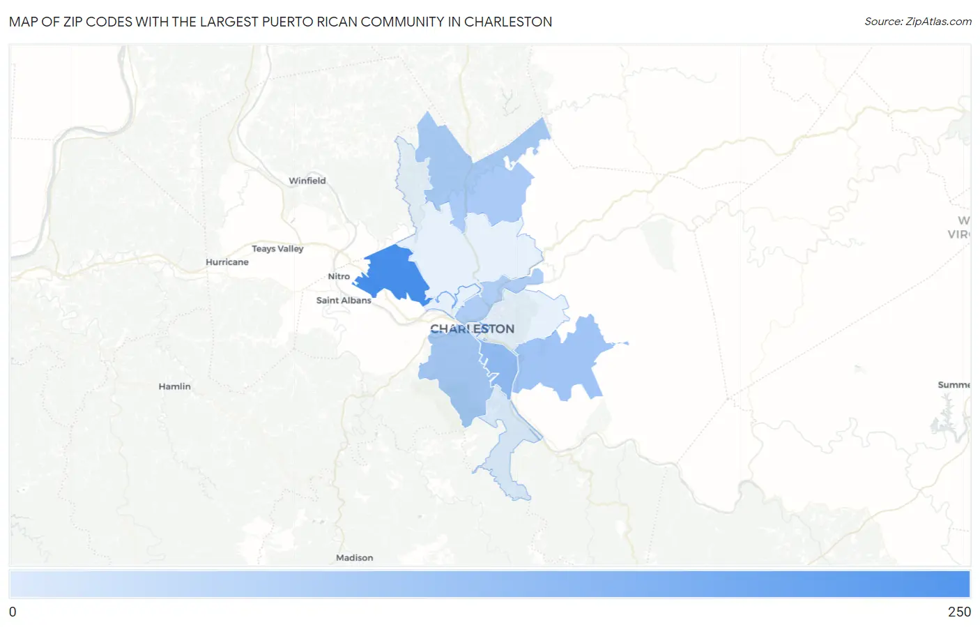This screenshot has width=980, height=627.
Task: Click the color gradient legend bar
Action: [489, 584]
